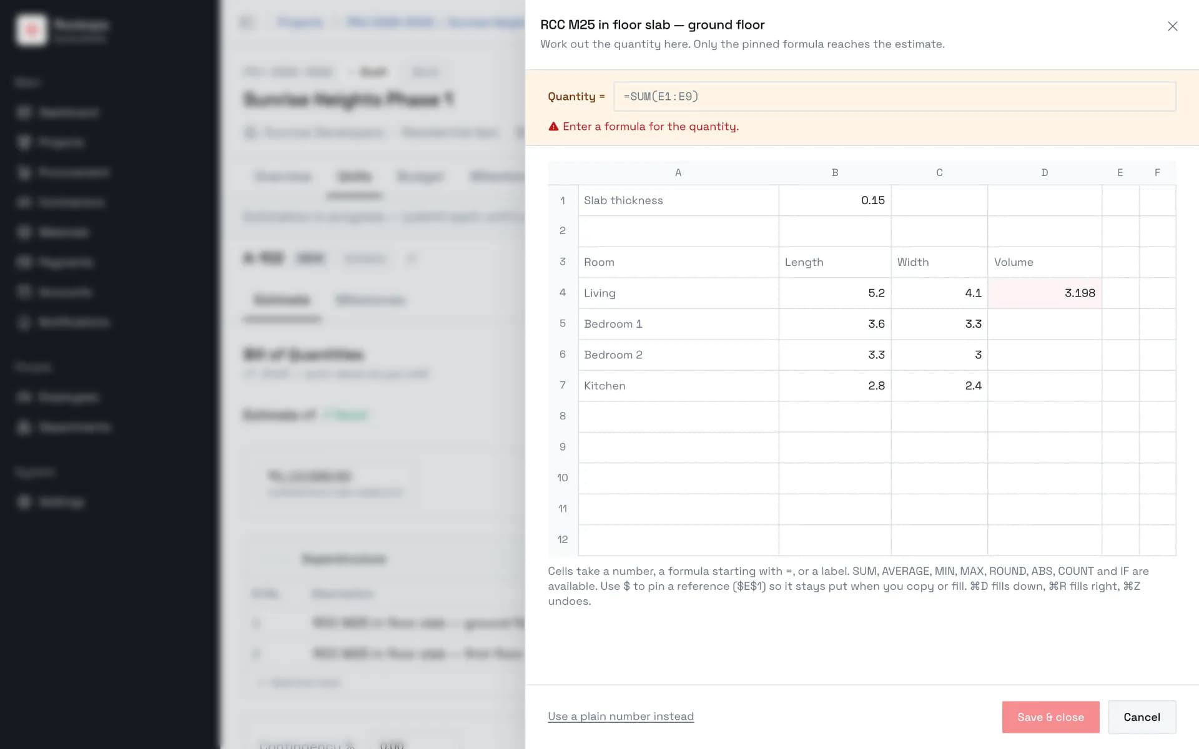Select Bedroom 1 length cell 3.6
1199x749 pixels.
[x=834, y=324]
